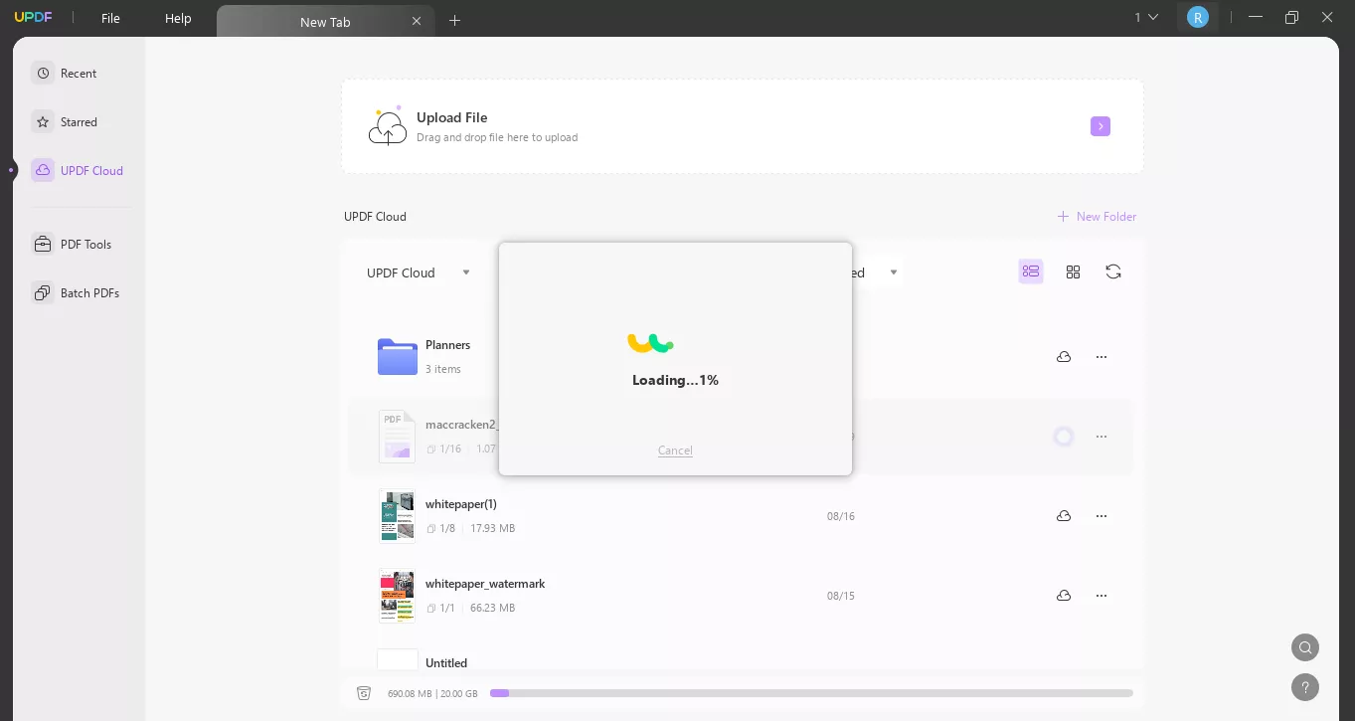Image resolution: width=1355 pixels, height=721 pixels.
Task: Click the purple arrow in Upload File box
Action: [x=1101, y=126]
